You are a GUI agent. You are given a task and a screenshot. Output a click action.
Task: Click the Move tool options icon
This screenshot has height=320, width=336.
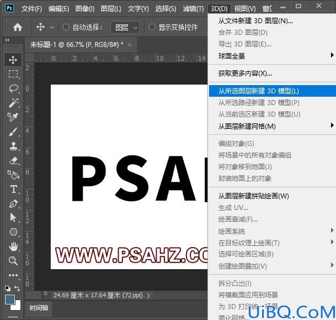(x=40, y=27)
